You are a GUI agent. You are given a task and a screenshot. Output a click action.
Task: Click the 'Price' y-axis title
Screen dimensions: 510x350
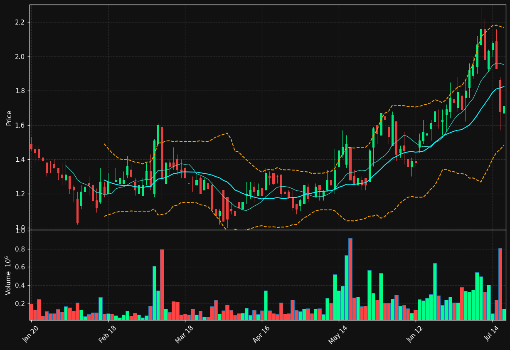click(x=9, y=118)
